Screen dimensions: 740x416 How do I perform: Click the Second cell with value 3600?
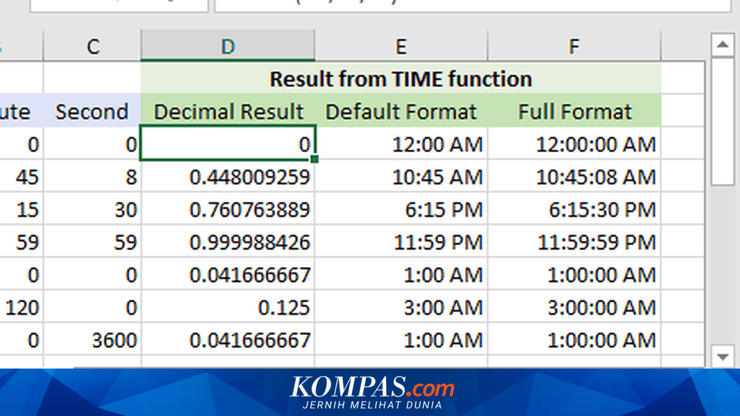(92, 340)
